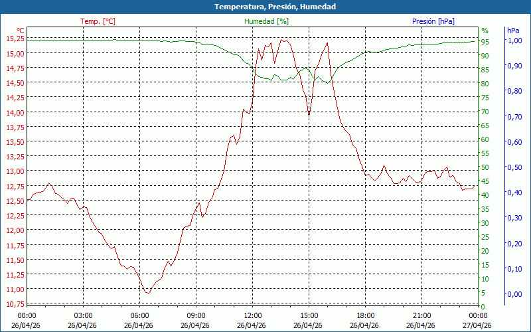531x332 pixels.
Task: Click the 1,00 pressure axis value
Action: (514, 41)
